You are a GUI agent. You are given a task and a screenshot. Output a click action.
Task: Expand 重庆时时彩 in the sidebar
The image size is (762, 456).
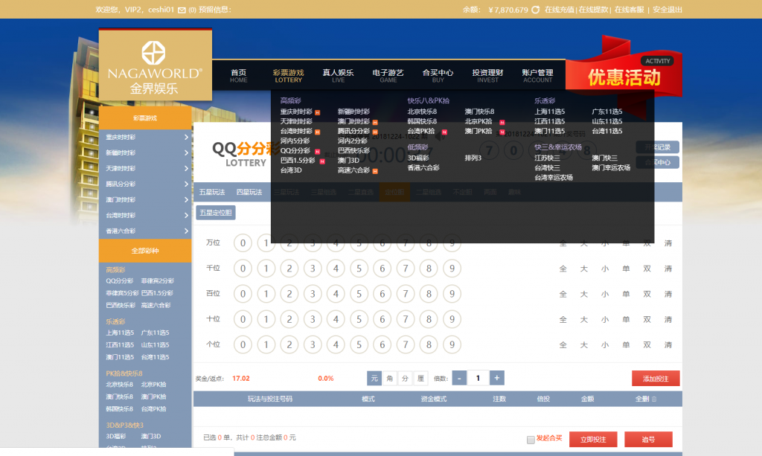pos(145,137)
